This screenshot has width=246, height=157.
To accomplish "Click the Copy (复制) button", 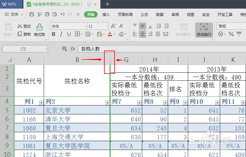I will click(24, 34).
